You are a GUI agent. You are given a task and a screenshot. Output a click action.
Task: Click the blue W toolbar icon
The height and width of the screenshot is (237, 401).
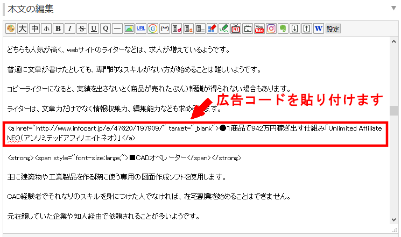[319, 28]
